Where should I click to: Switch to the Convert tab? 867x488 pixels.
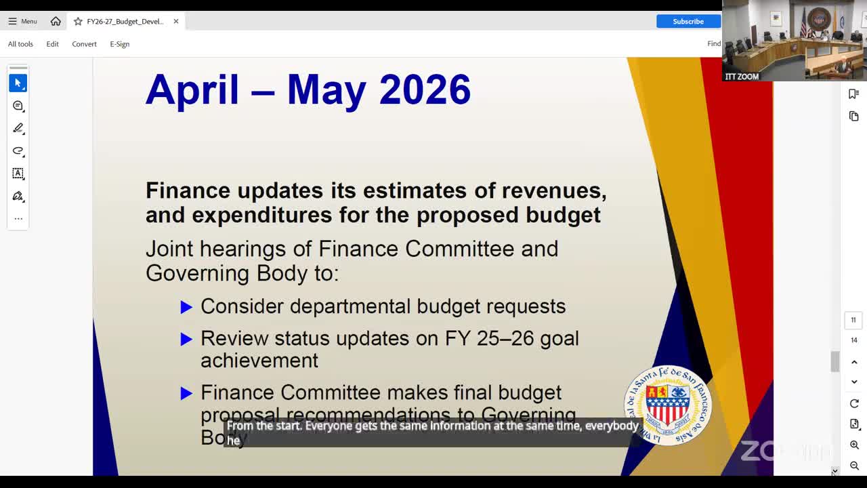84,43
